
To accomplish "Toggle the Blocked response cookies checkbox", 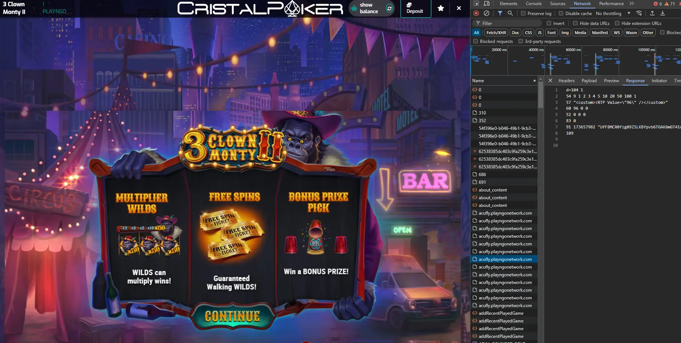I will coord(662,32).
